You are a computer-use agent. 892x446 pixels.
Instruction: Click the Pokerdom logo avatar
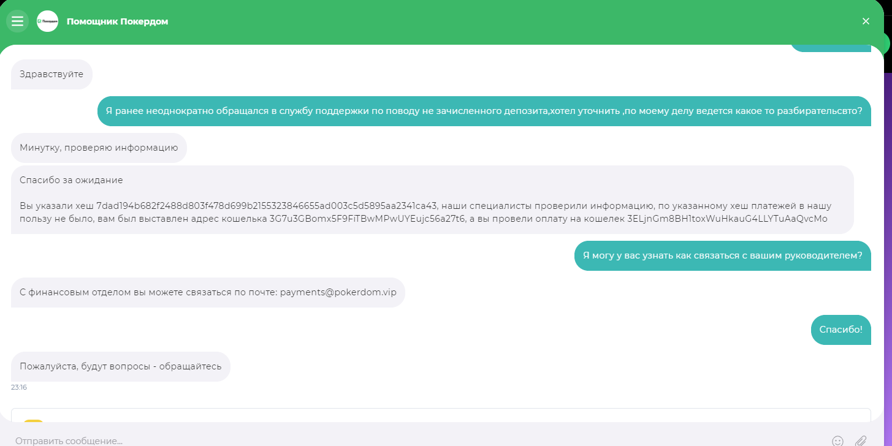click(x=47, y=21)
